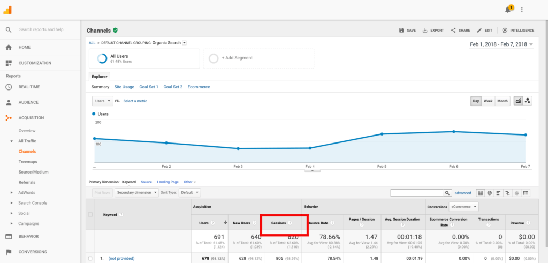Image resolution: width=548 pixels, height=263 pixels.
Task: Open the Referrals report
Action: pyautogui.click(x=27, y=182)
